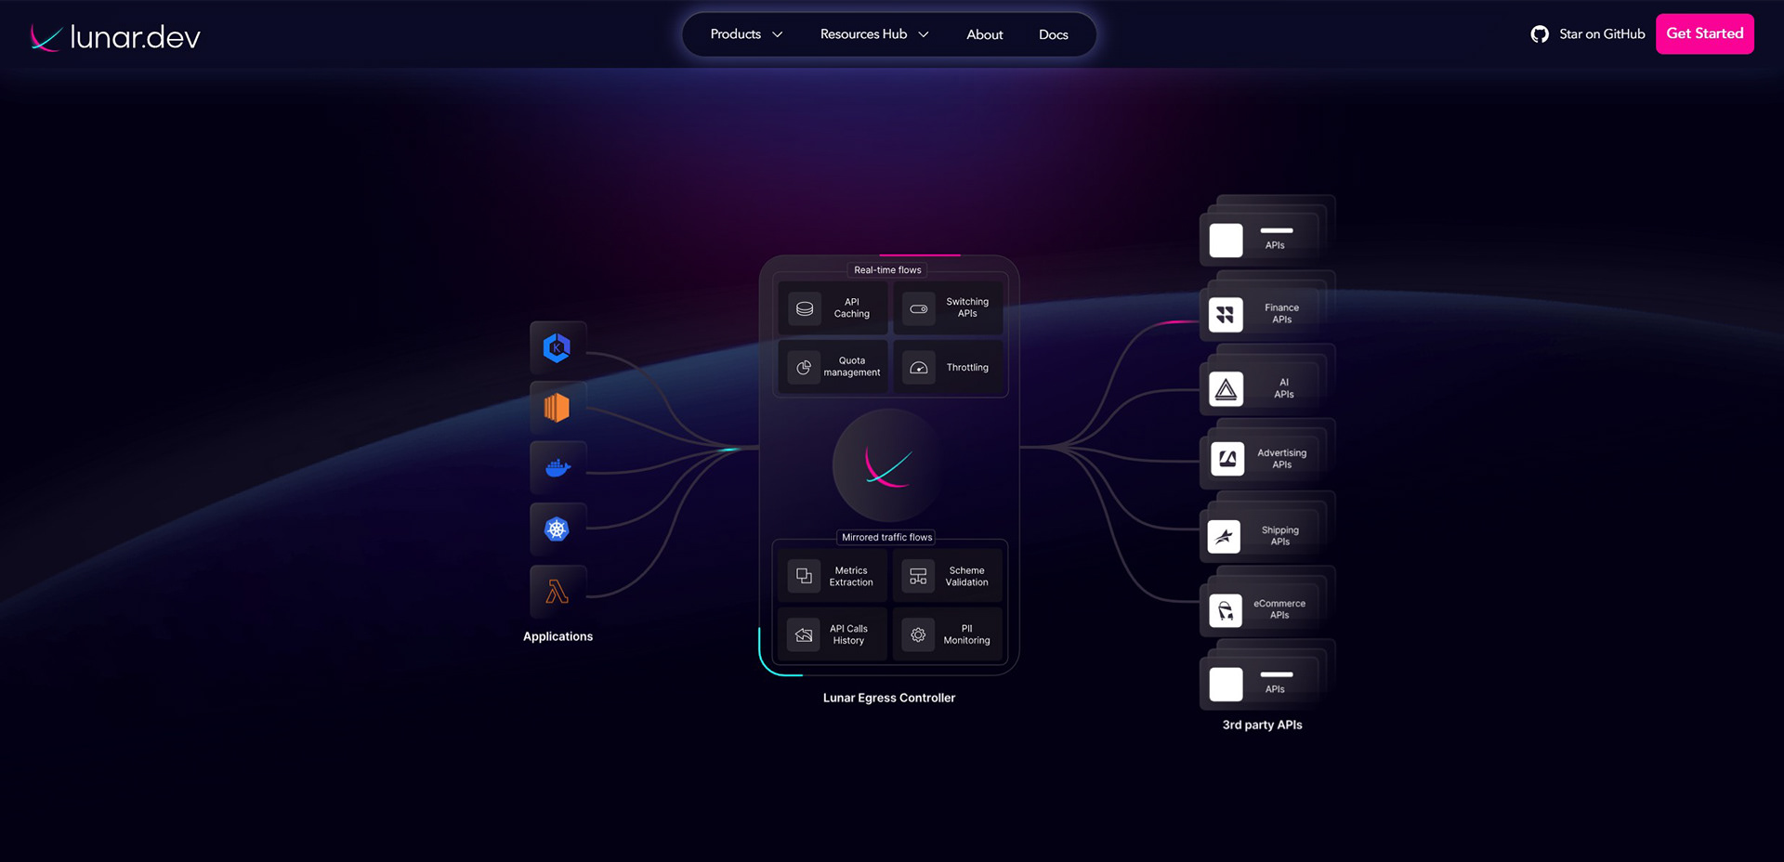Select the eCommerce APIs label
This screenshot has height=862, width=1784.
pos(1279,609)
